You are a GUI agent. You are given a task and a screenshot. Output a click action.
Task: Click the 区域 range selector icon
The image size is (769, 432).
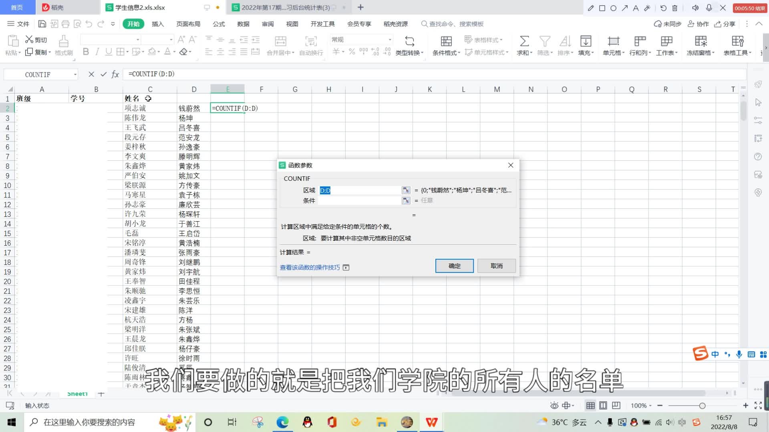coord(406,190)
